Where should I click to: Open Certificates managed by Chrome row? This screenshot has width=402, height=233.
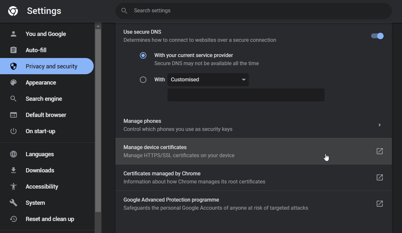254,178
